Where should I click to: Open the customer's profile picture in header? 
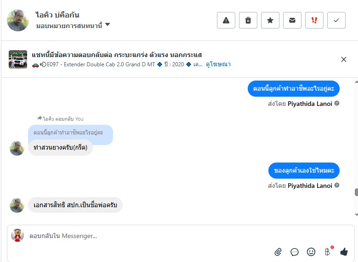18,20
